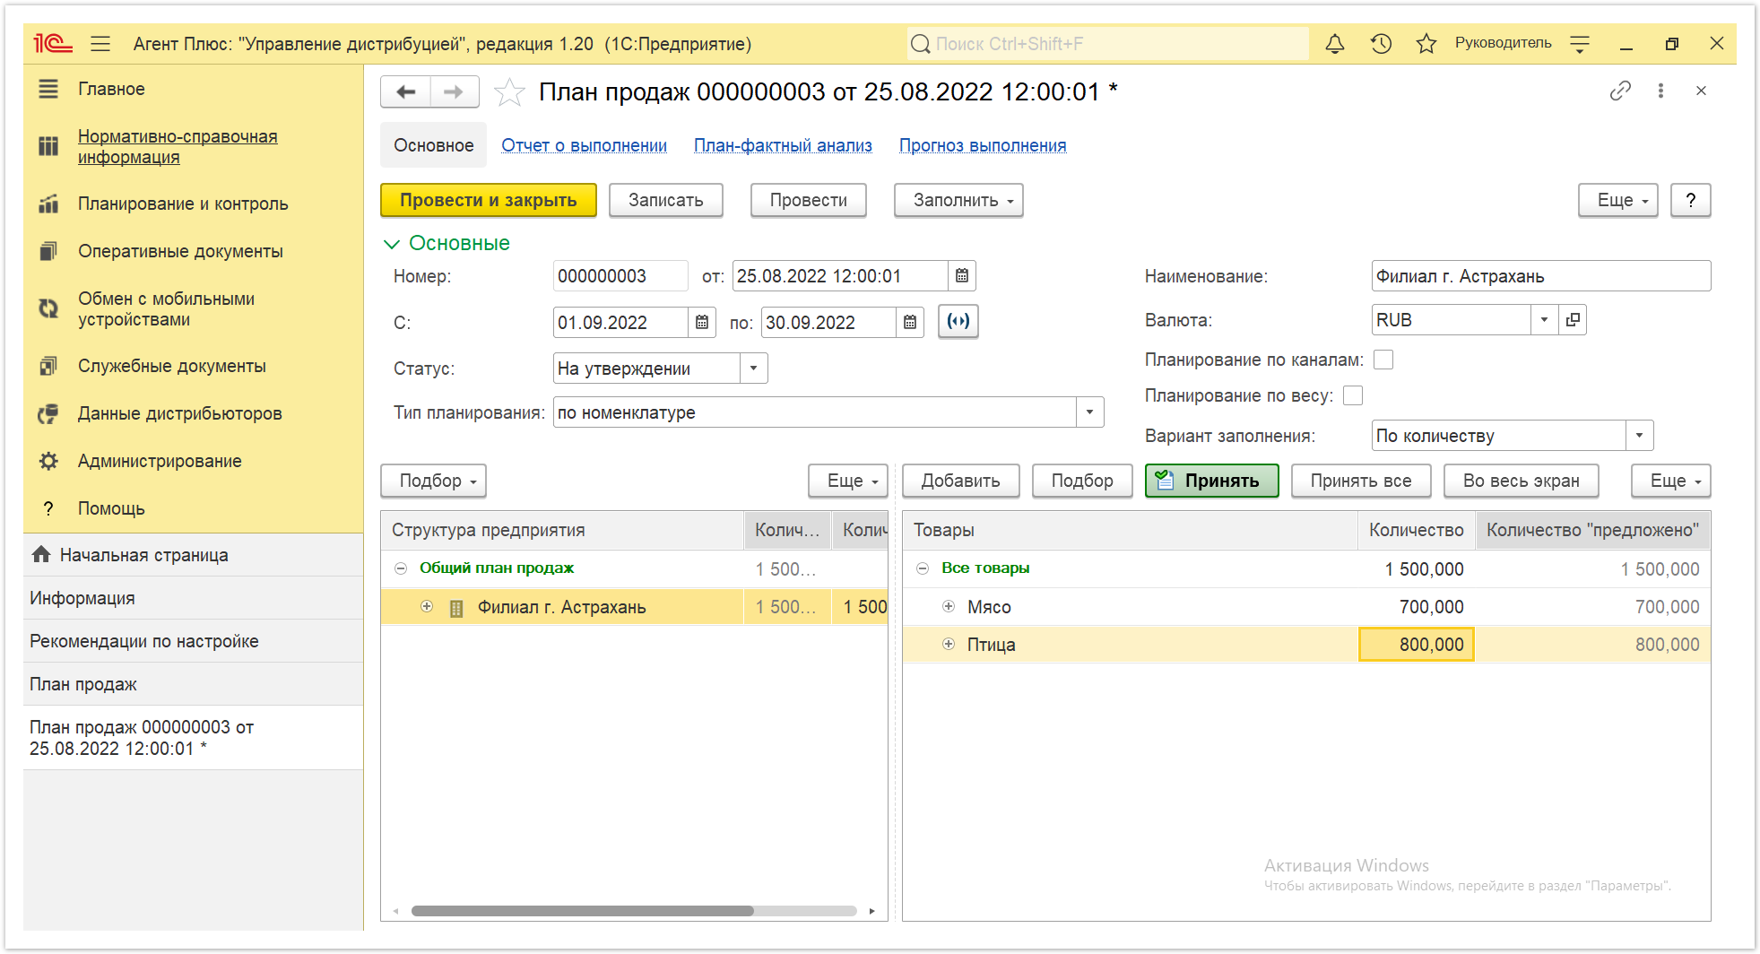
Task: Click the Служебные документы icon
Action: [x=48, y=366]
